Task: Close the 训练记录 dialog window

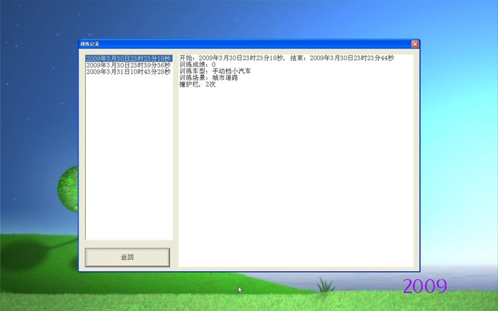Action: [415, 44]
